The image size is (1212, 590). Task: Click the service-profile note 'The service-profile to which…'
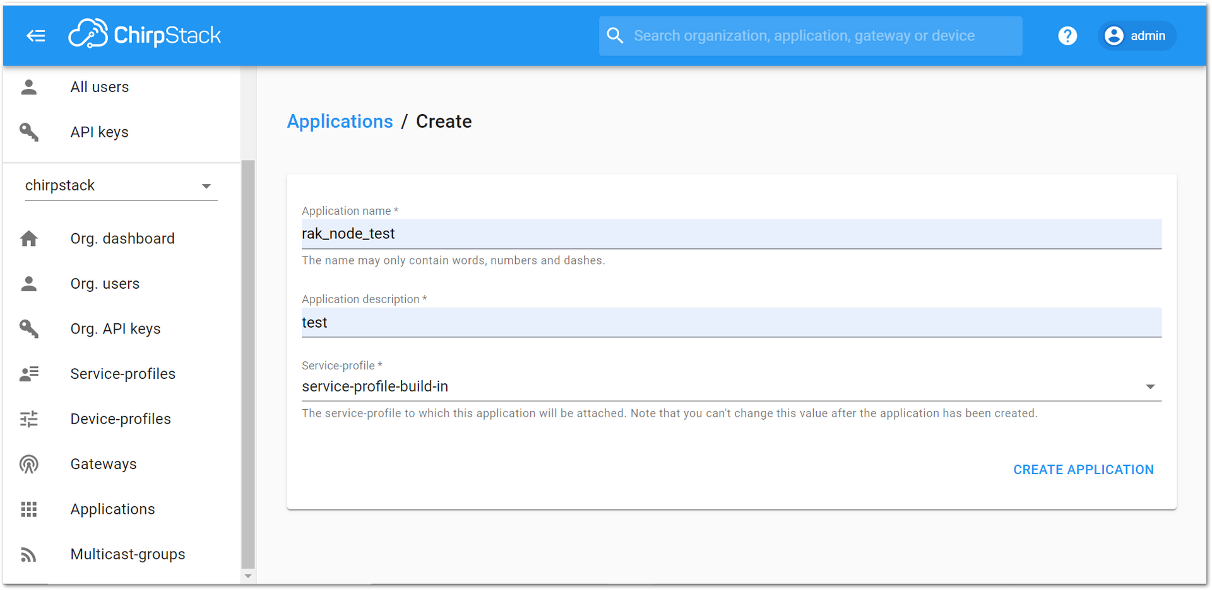click(669, 414)
